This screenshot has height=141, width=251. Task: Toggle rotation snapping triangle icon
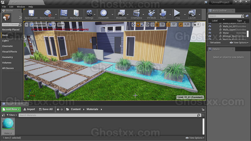click(x=168, y=24)
